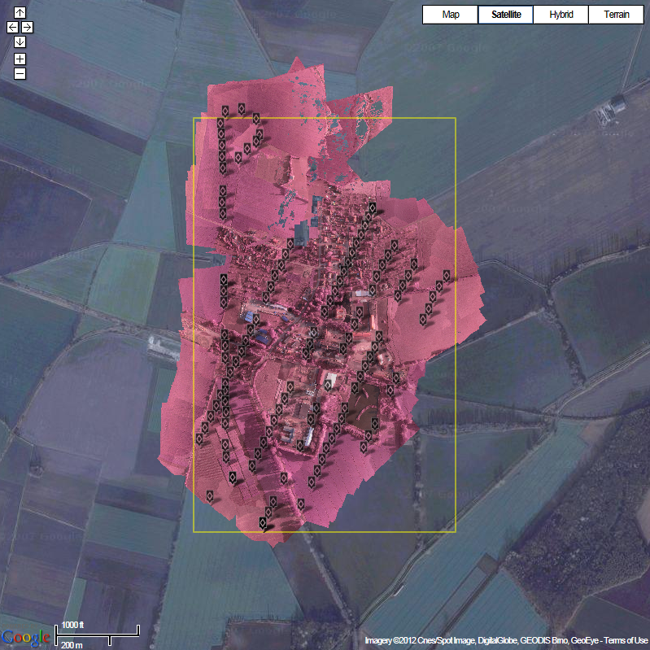Screen dimensions: 650x650
Task: Pan the map left with the arrow
Action: (13, 28)
